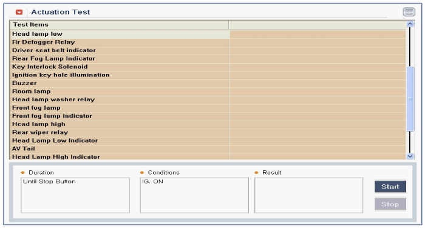The height and width of the screenshot is (228, 425).
Task: Click the empty Result box
Action: click(x=308, y=195)
